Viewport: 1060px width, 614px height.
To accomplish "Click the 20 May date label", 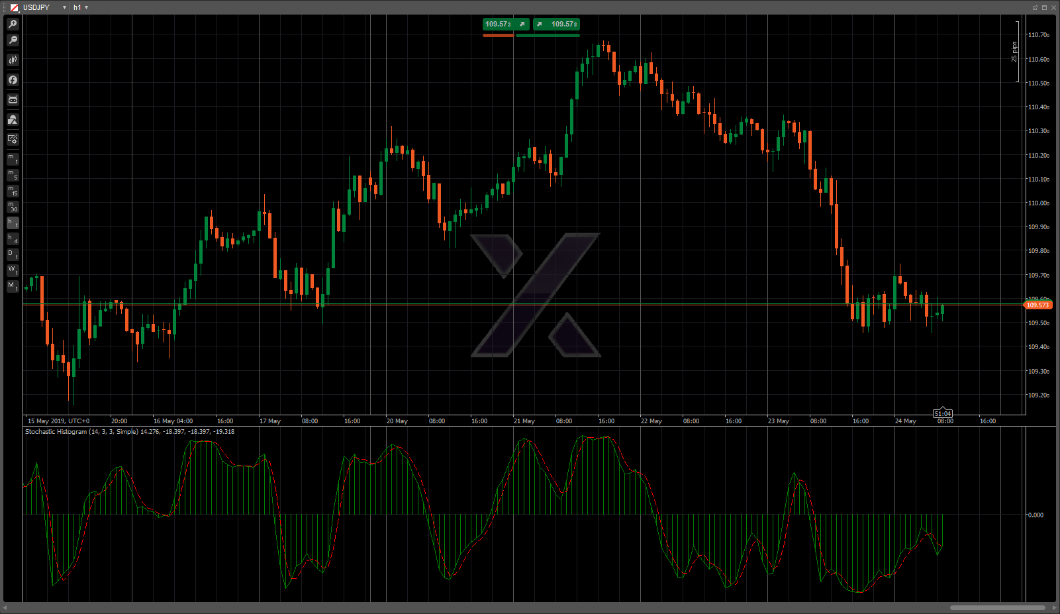I will (397, 421).
